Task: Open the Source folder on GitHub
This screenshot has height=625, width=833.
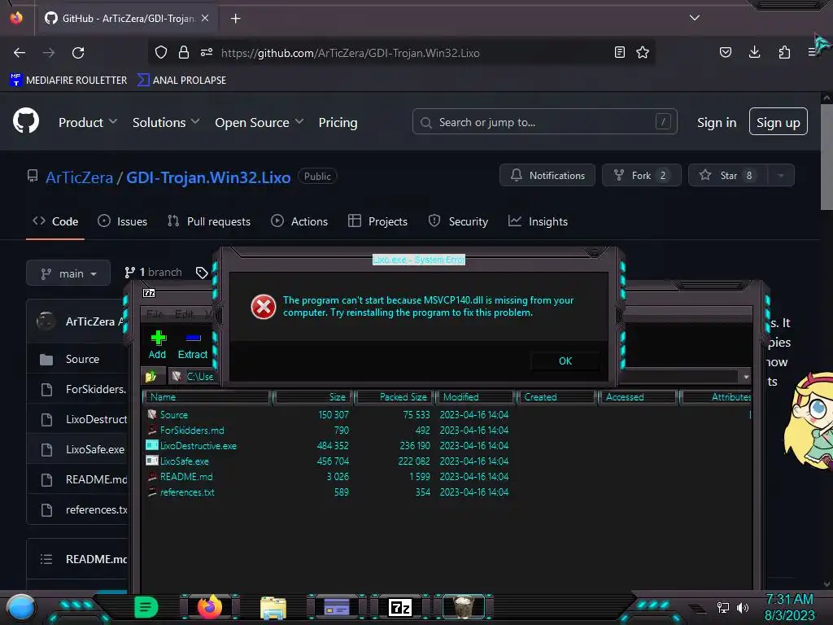Action: click(82, 359)
